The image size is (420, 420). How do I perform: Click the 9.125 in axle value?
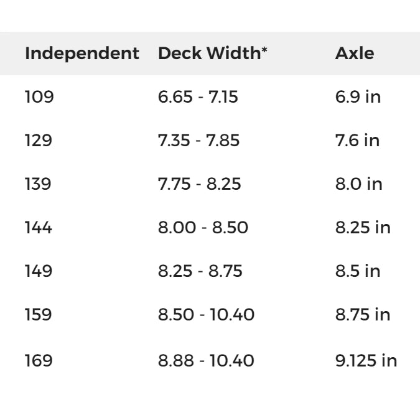[366, 360]
